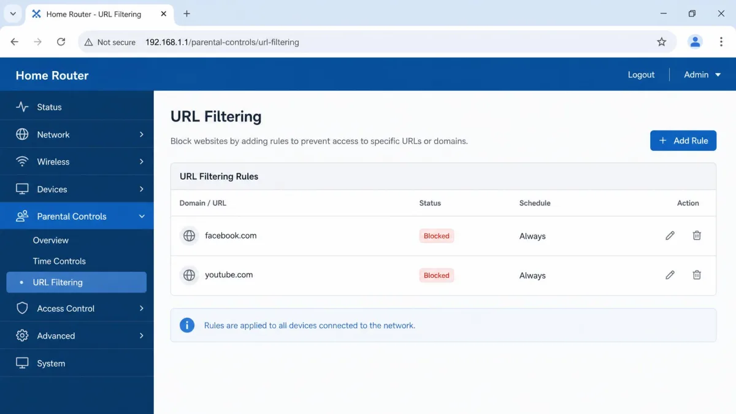Image resolution: width=736 pixels, height=414 pixels.
Task: Open the Admin account dropdown
Action: click(x=702, y=74)
